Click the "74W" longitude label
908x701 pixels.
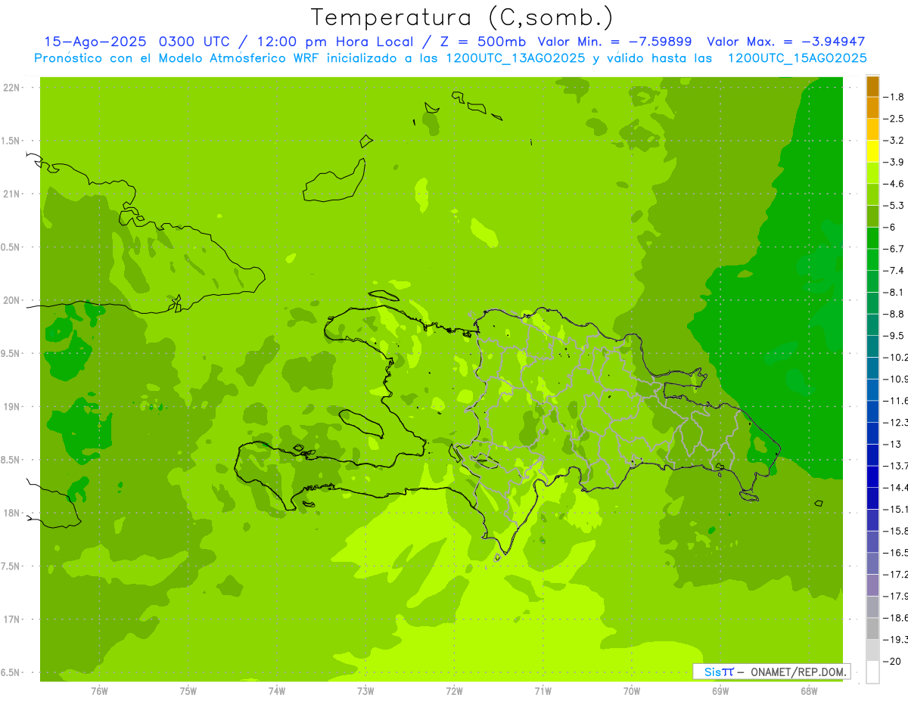click(277, 691)
